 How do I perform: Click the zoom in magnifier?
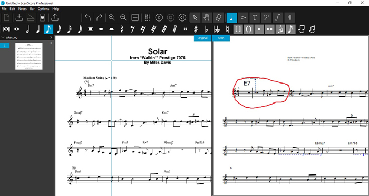112,17
